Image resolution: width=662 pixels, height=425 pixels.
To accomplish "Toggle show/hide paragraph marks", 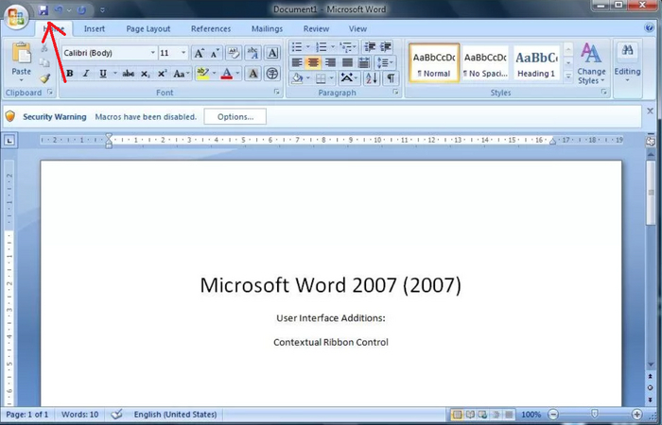I will [391, 78].
